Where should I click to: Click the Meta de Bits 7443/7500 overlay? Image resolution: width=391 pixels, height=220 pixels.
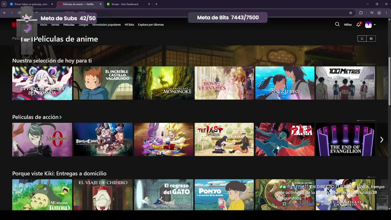point(228,17)
